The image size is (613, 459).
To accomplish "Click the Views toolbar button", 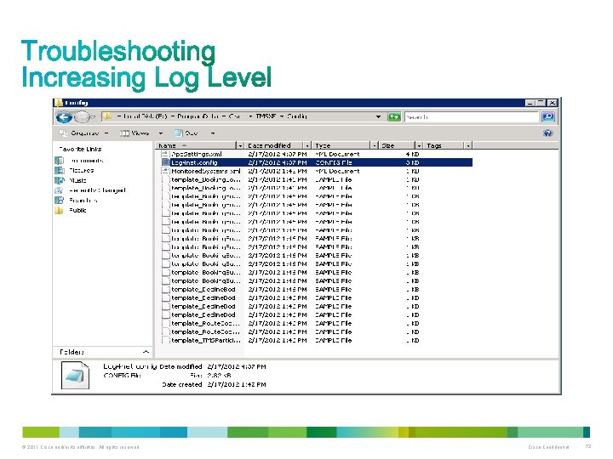I will [x=135, y=133].
